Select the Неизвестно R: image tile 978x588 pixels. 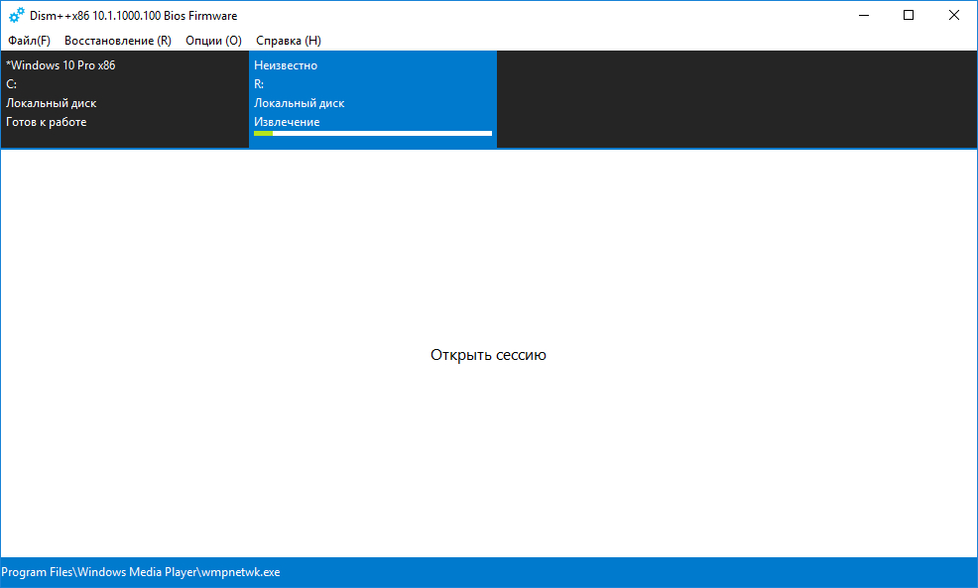pyautogui.click(x=373, y=99)
